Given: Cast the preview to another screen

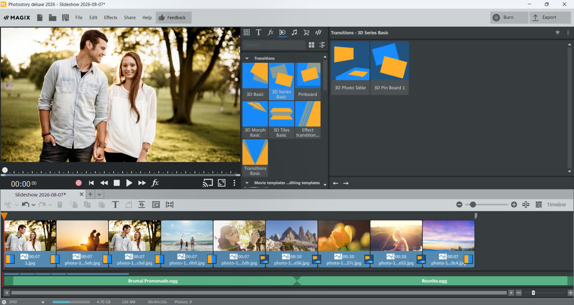Looking at the screenshot, I should 207,183.
